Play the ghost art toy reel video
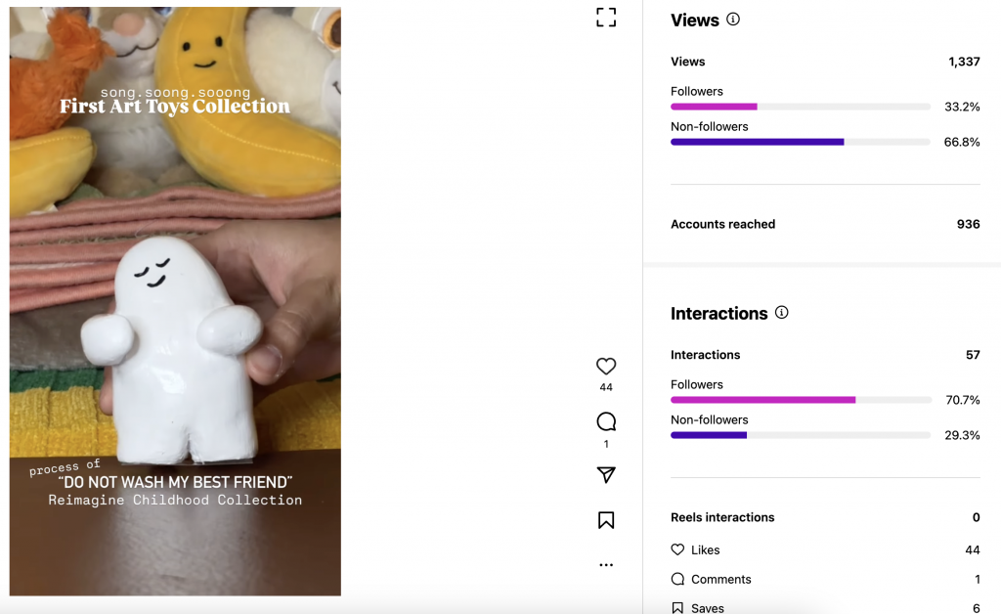1001x614 pixels. (x=175, y=301)
